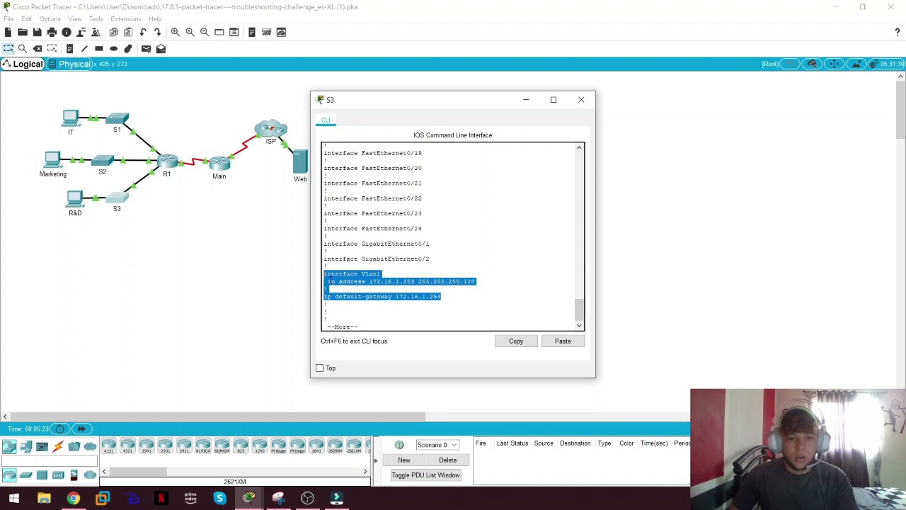Open Skype from taskbar
Viewport: 906px width, 510px height.
(x=219, y=499)
